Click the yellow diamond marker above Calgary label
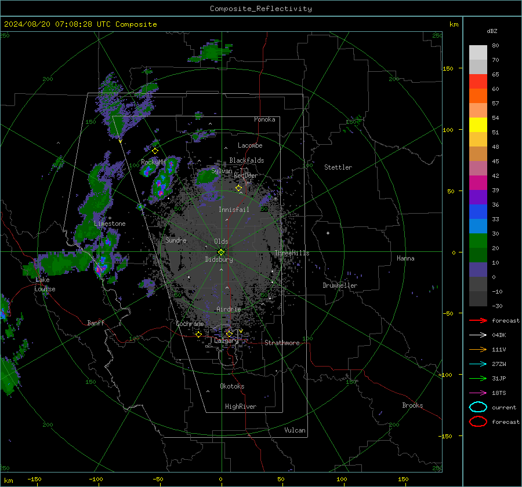 [x=229, y=334]
